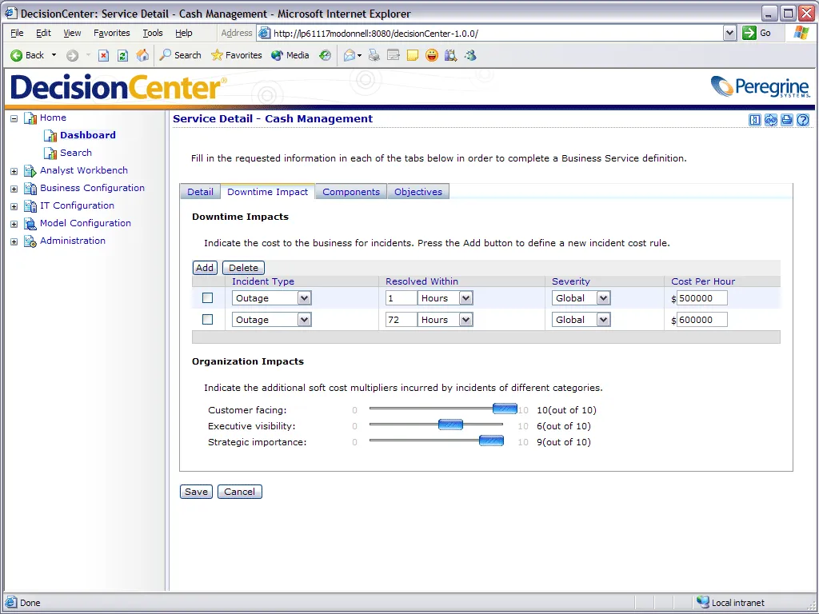Click the Executive visibility slider handle

click(451, 425)
